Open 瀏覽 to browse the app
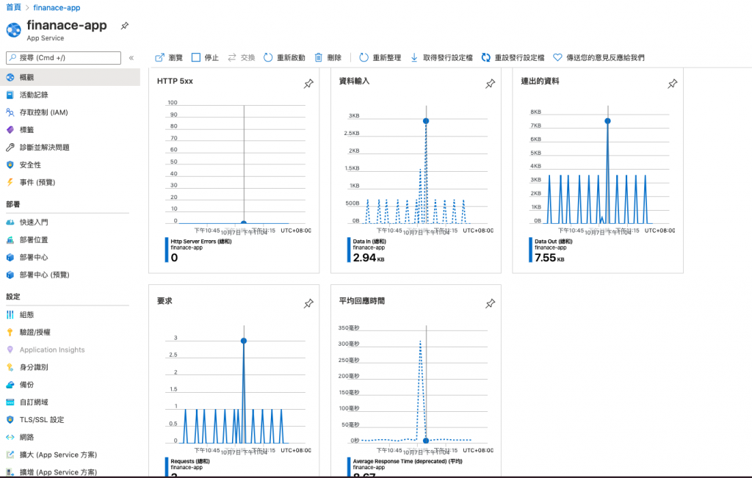This screenshot has height=478, width=752. click(x=169, y=57)
